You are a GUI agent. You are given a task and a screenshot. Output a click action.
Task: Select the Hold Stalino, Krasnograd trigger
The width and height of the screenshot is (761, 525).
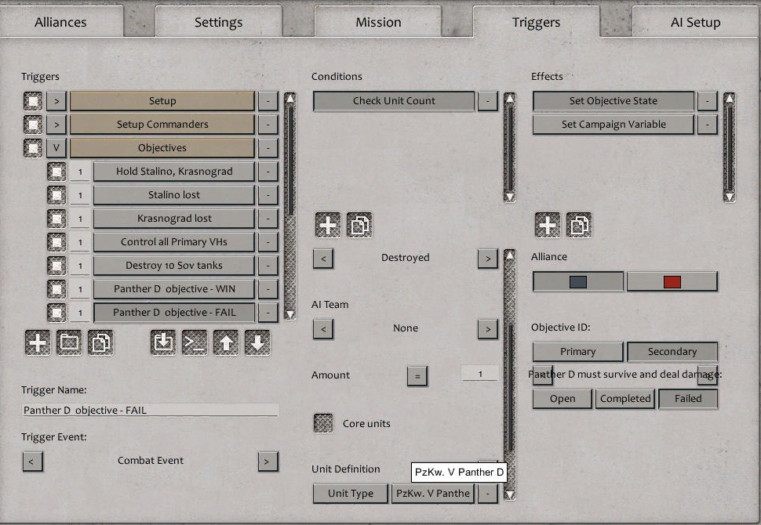(x=173, y=172)
